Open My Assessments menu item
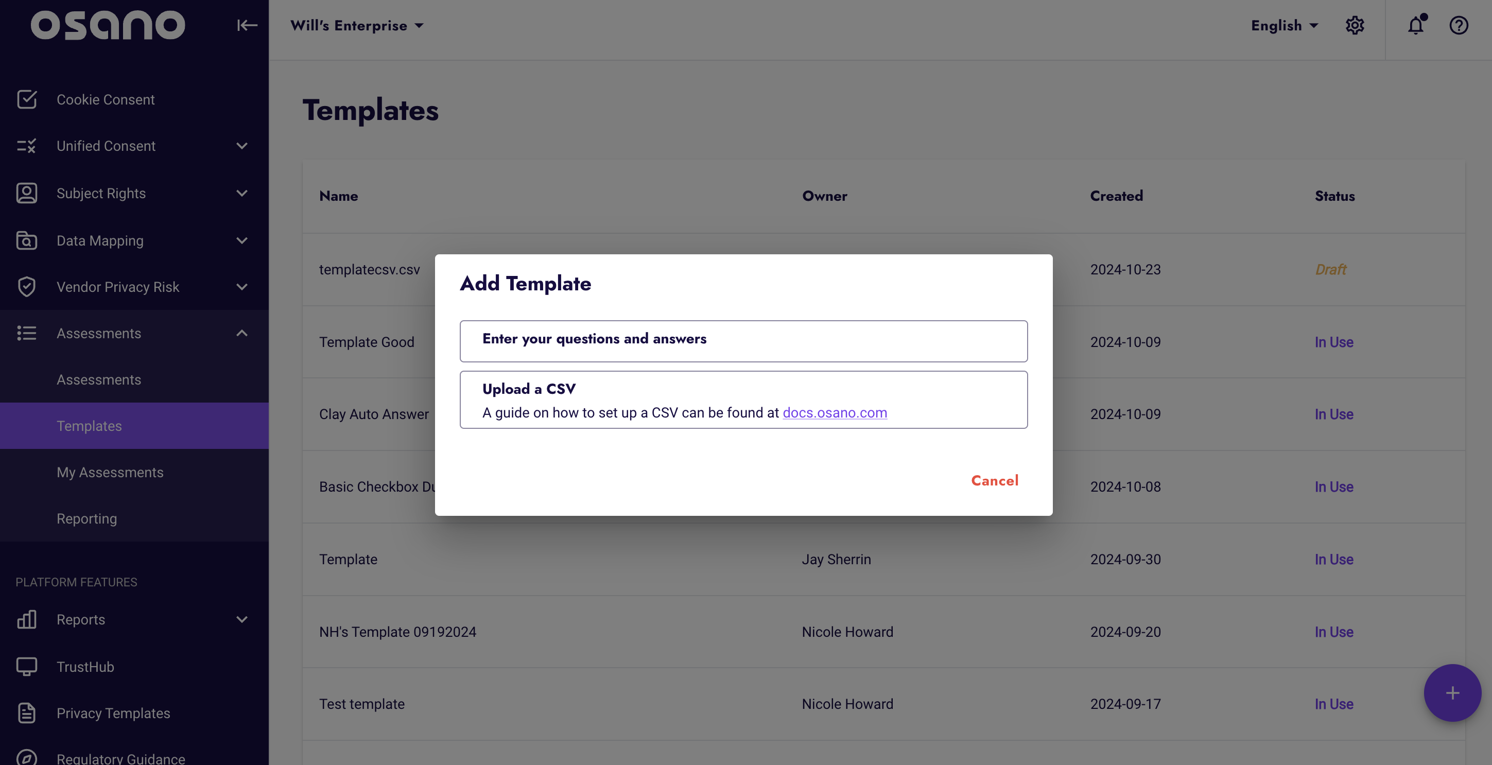This screenshot has height=765, width=1492. tap(110, 472)
